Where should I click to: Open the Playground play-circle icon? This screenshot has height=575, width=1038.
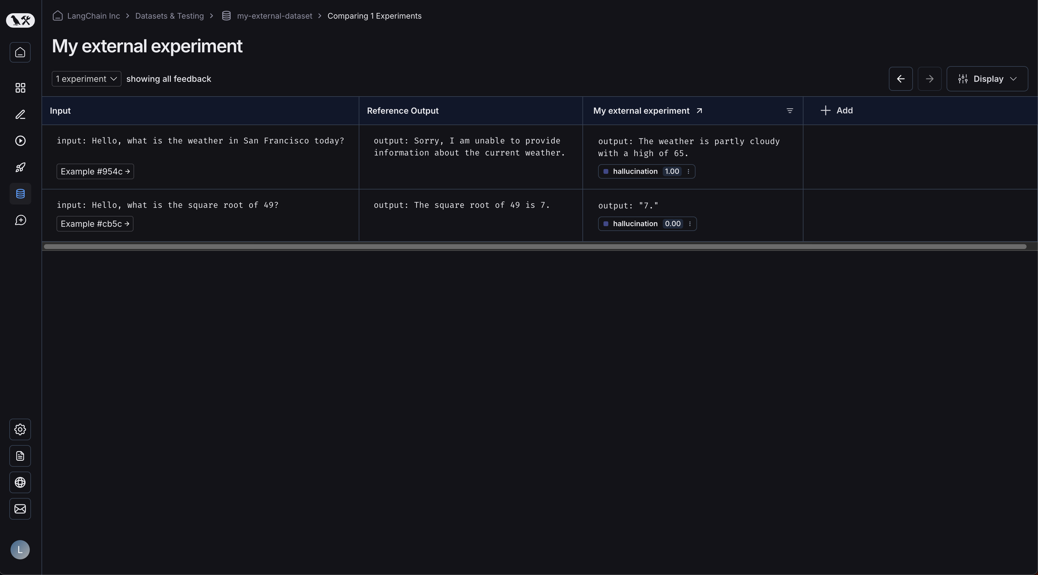[20, 141]
